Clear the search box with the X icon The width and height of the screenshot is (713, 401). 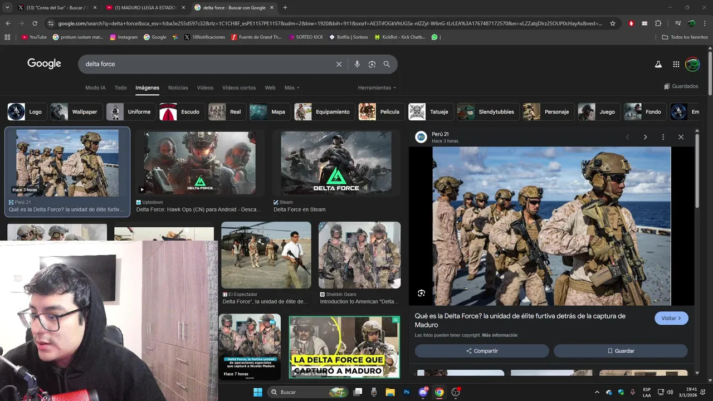click(339, 64)
